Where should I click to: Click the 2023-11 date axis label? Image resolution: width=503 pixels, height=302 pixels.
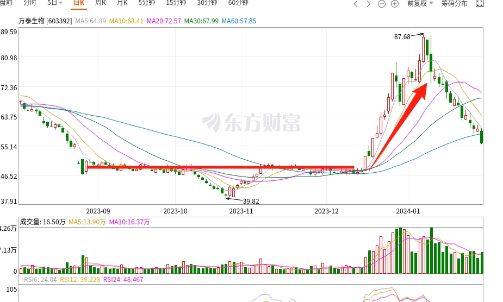(241, 211)
